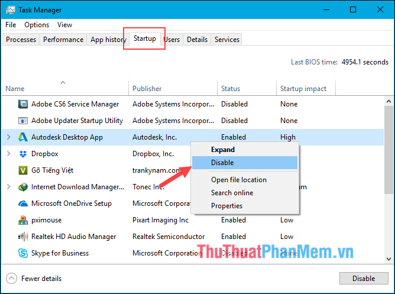Expand the Internet Download Manager entry
Image resolution: width=395 pixels, height=294 pixels.
click(x=8, y=187)
